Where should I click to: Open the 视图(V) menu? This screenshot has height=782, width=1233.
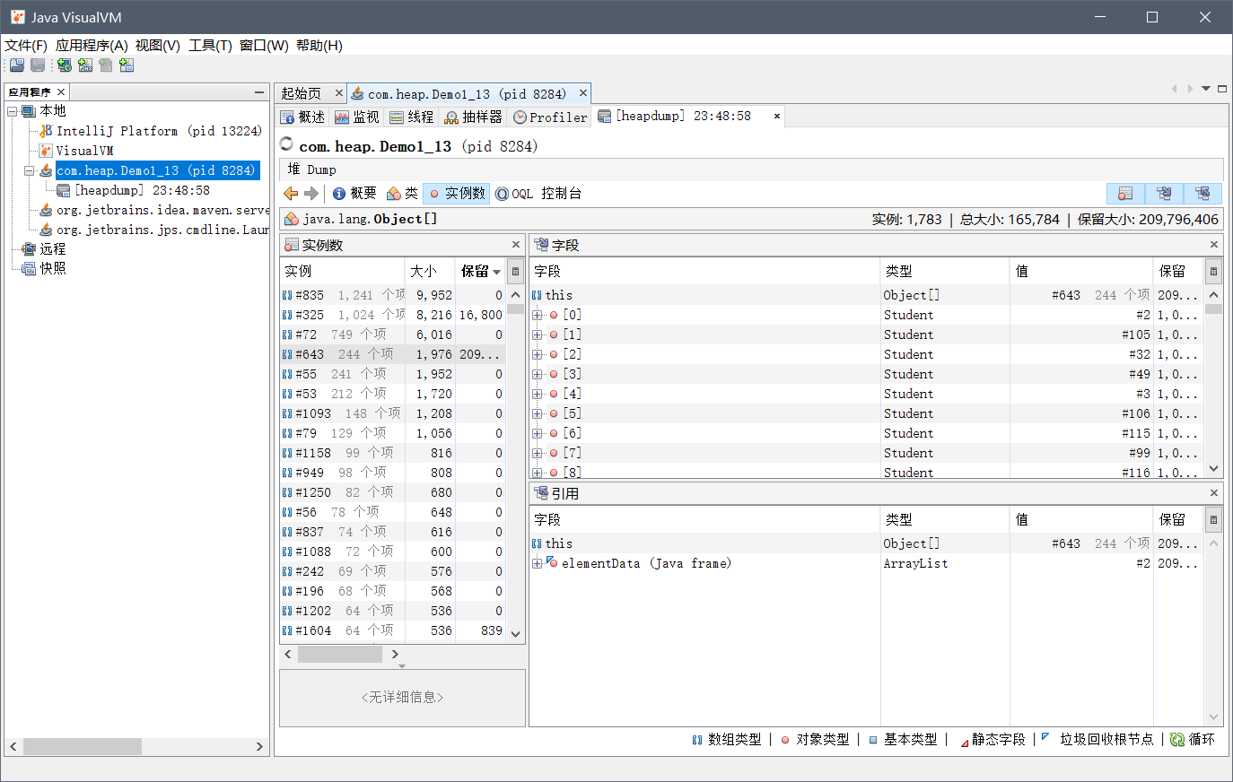pyautogui.click(x=158, y=45)
